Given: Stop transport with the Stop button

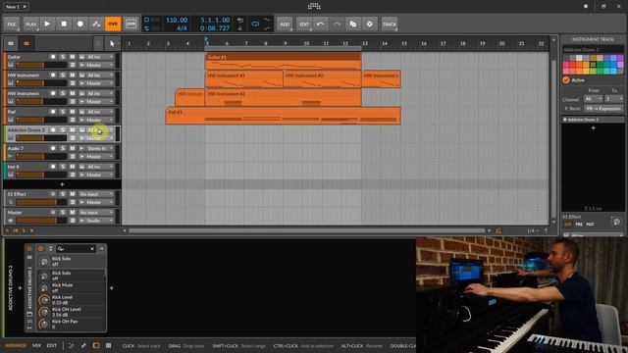Looking at the screenshot, I should [64, 24].
